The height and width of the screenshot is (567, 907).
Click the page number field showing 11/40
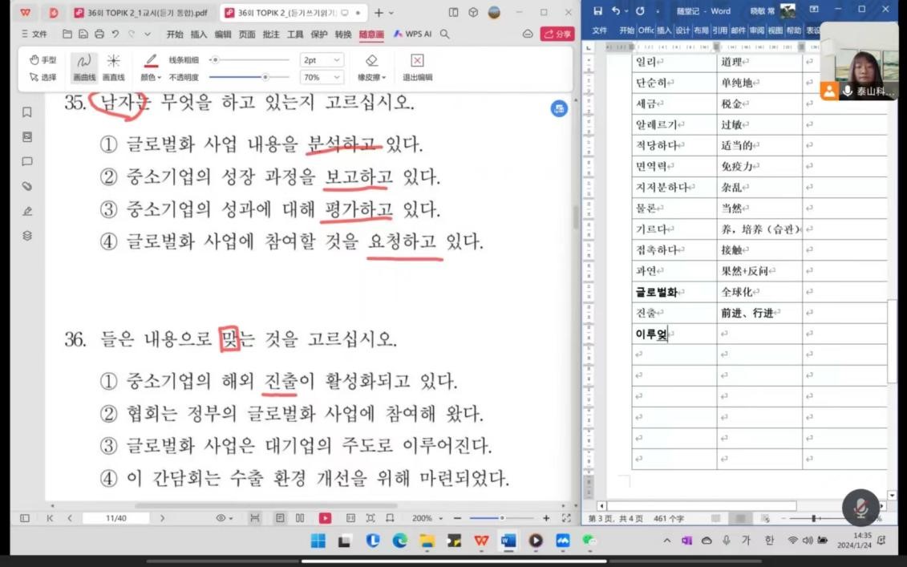click(116, 518)
